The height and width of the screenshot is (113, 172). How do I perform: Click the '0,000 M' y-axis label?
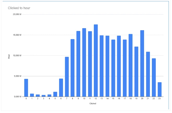18,97
